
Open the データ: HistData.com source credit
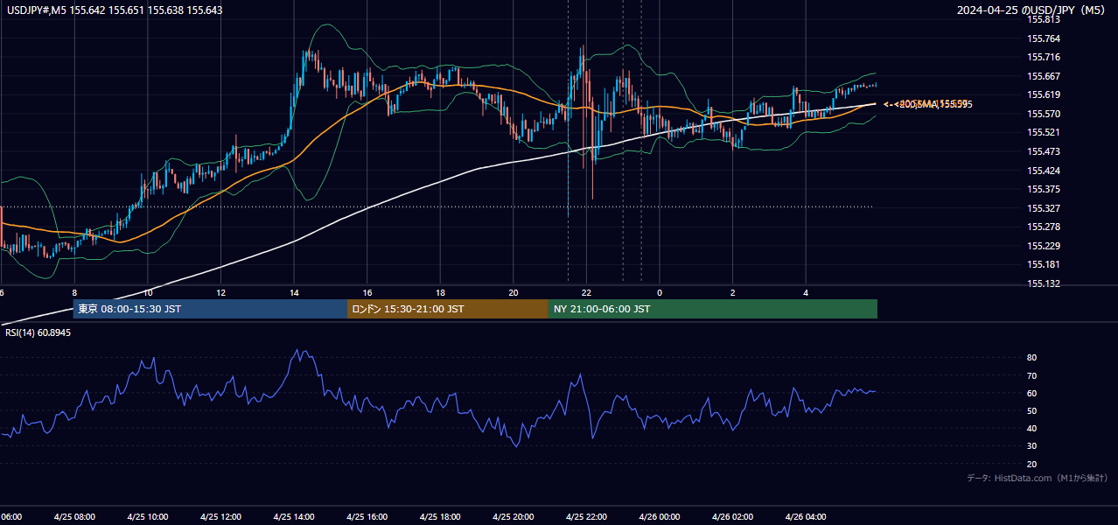pos(1038,478)
